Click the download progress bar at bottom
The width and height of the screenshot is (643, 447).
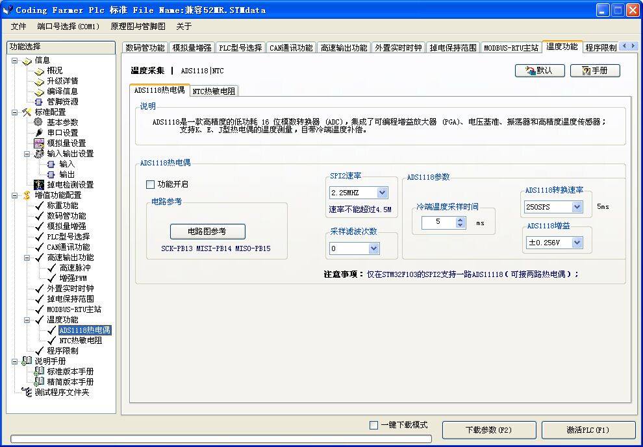tap(221, 439)
